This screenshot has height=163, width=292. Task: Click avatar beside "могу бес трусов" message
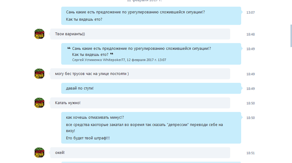pos(39,74)
